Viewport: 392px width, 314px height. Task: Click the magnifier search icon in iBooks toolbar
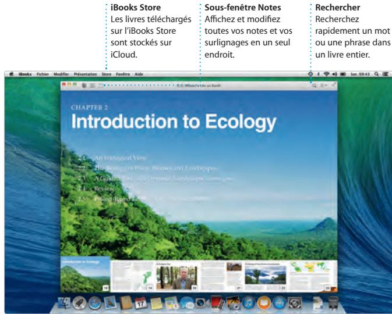(x=315, y=85)
